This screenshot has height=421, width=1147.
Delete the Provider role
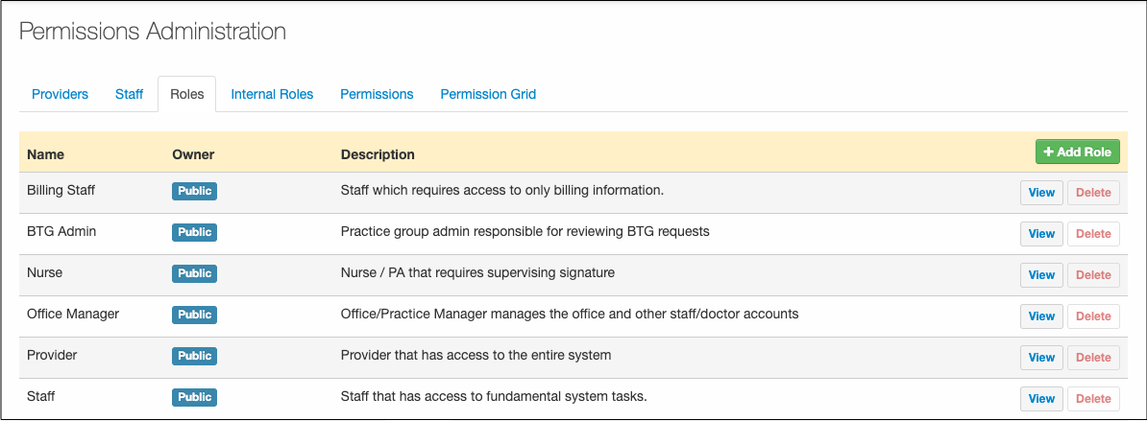[1093, 358]
